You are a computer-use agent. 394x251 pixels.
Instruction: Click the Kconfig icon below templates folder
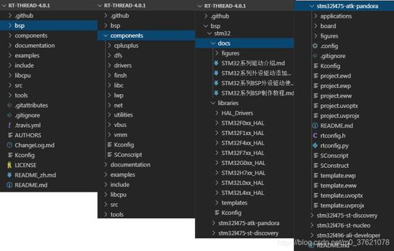tap(217, 213)
